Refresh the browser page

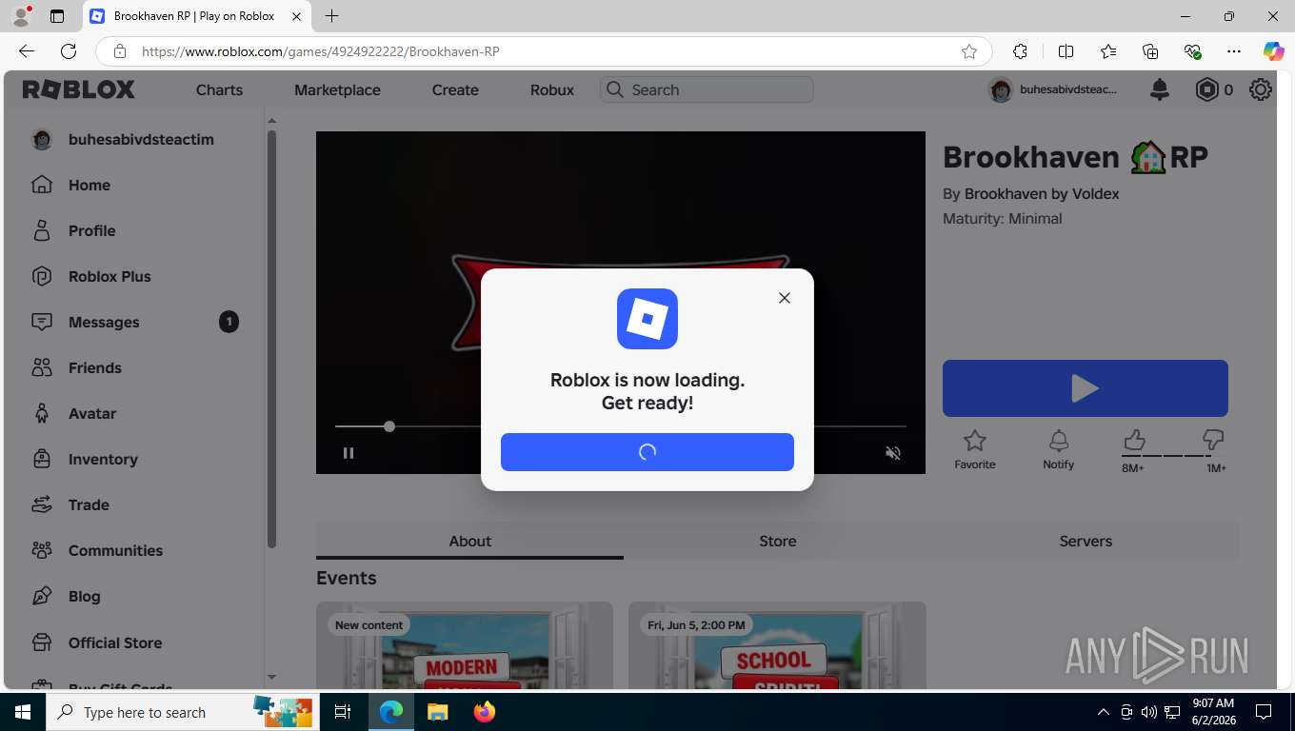69,51
